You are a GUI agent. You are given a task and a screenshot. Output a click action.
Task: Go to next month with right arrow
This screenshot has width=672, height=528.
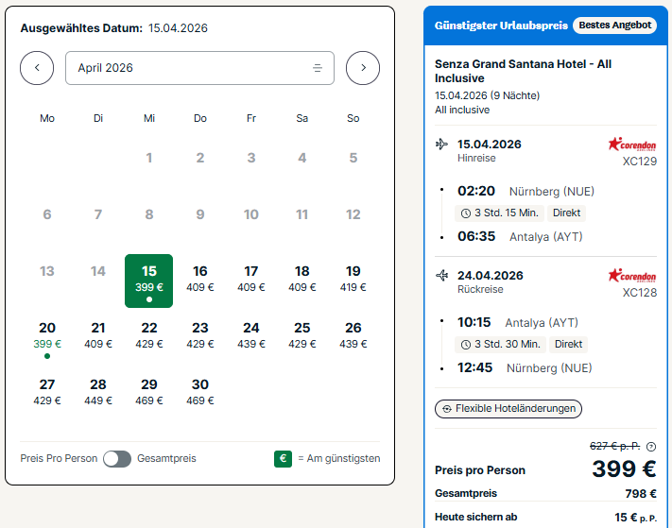click(x=363, y=68)
